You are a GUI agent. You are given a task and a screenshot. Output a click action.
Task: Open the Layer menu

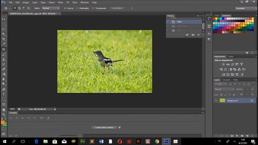click(x=35, y=2)
